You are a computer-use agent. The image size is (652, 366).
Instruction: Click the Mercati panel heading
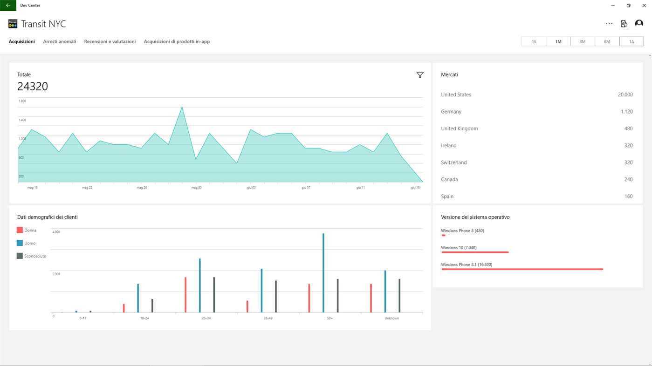click(x=449, y=75)
